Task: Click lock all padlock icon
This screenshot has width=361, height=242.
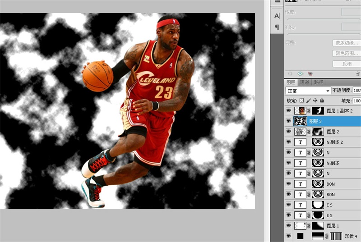Action: coord(322,100)
